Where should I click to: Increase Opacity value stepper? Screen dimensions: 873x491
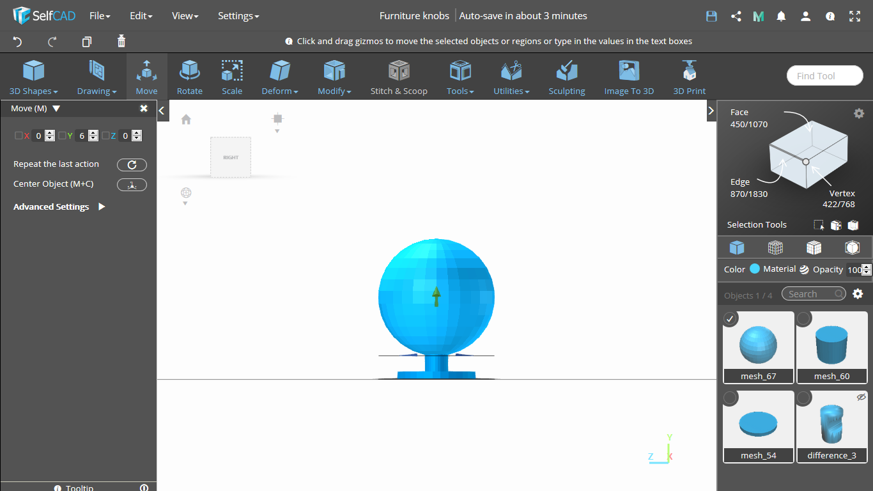point(867,267)
